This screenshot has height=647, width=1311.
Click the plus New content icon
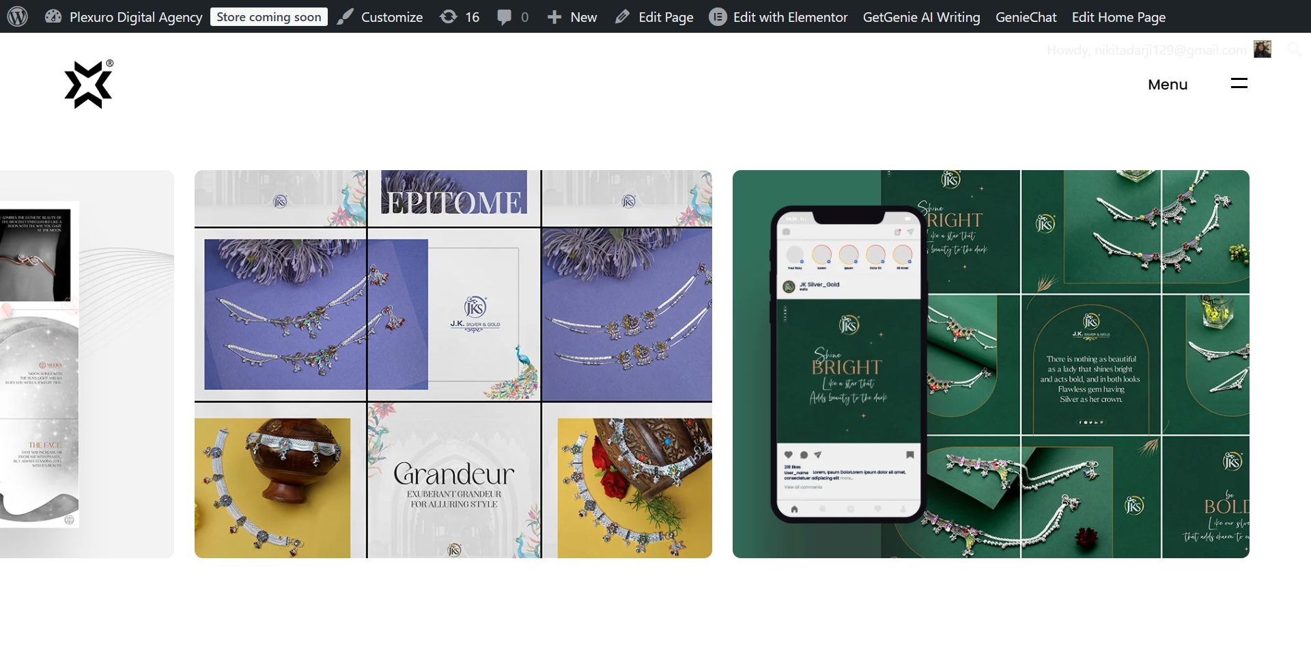click(x=554, y=17)
